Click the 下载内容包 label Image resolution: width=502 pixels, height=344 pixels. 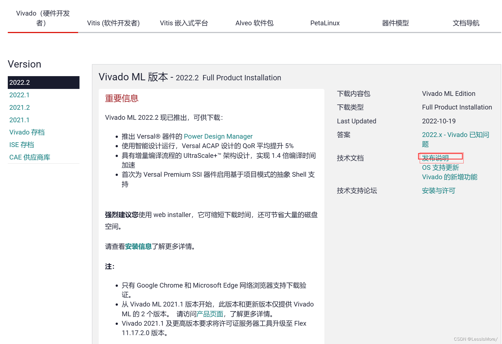[x=354, y=94]
